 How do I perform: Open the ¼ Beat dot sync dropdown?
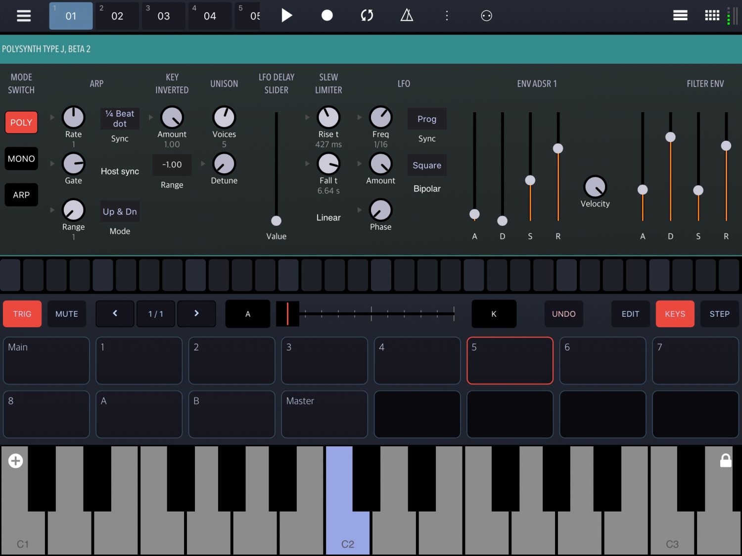coord(120,119)
